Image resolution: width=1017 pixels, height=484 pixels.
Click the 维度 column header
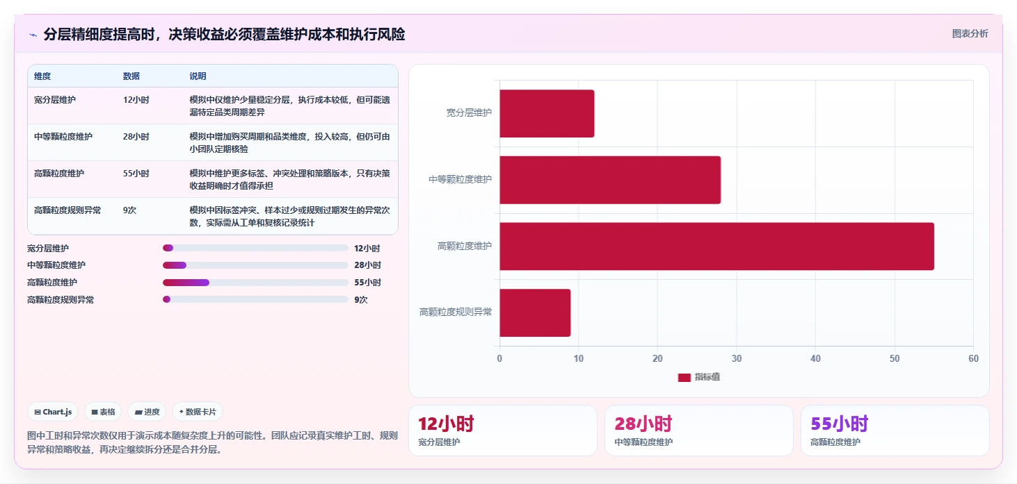(42, 76)
